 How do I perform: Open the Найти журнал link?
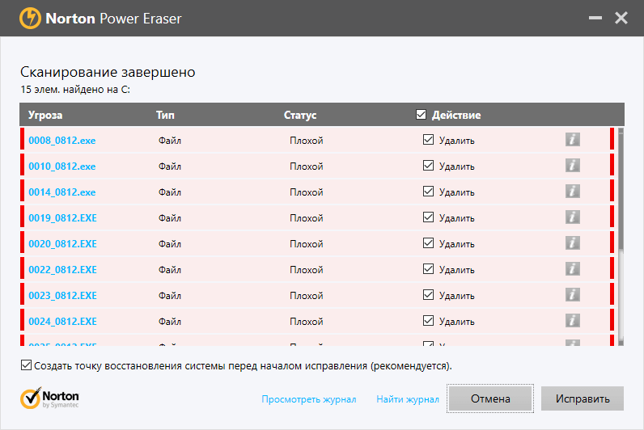(408, 399)
